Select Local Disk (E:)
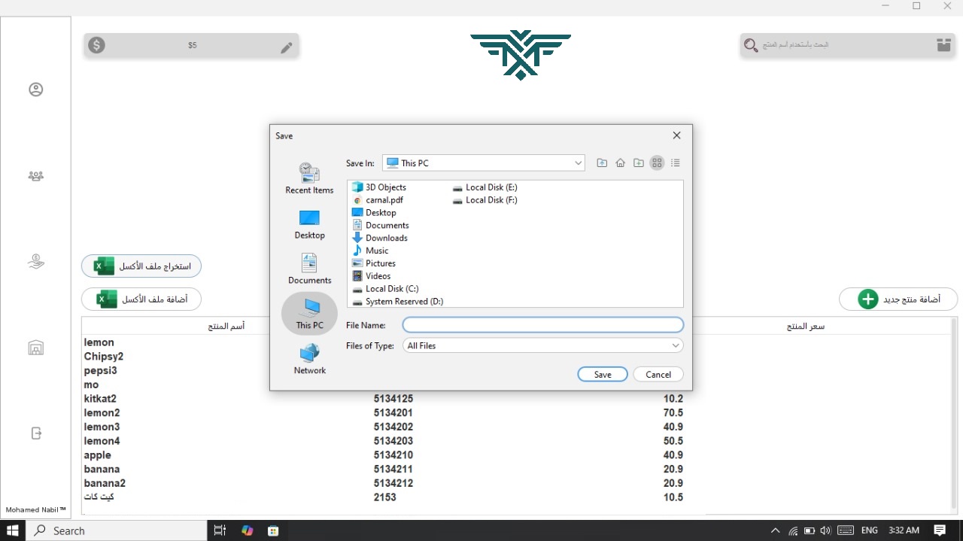963x541 pixels. 485,187
